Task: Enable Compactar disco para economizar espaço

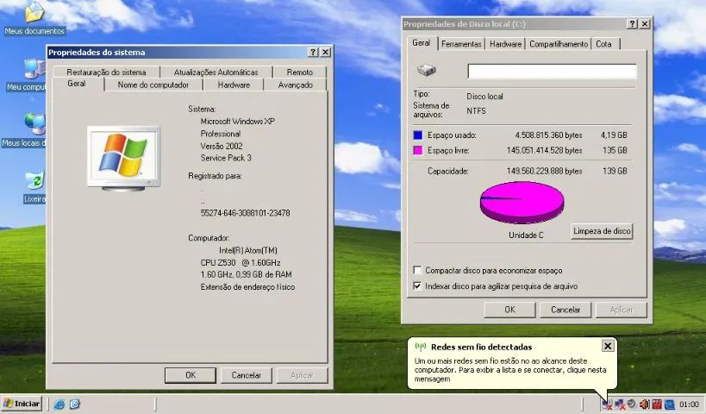Action: click(417, 270)
